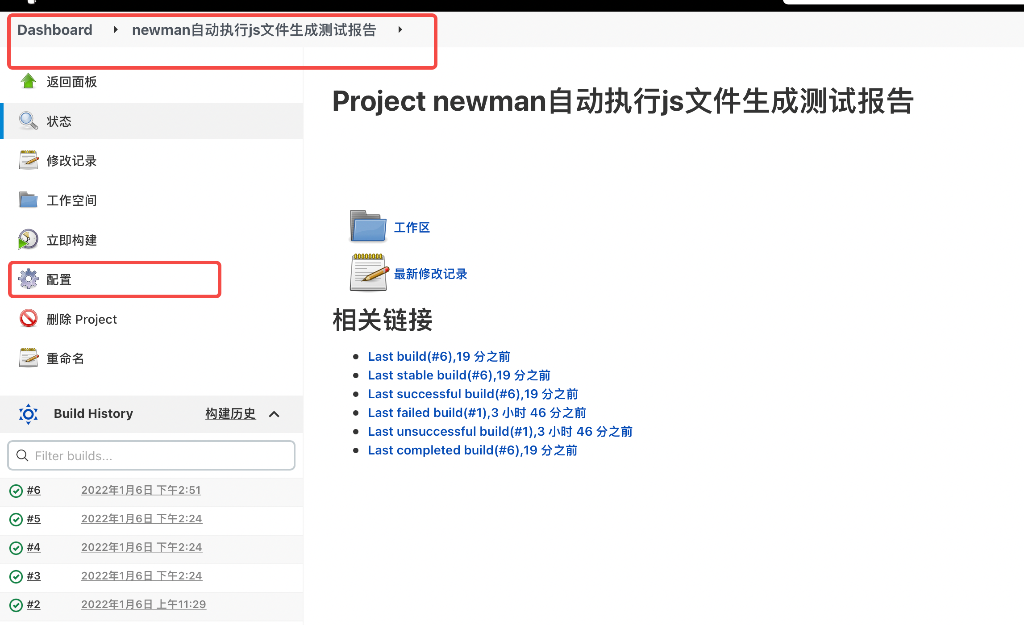Click the magnifier icon next to 状态
Viewport: 1024px width, 625px height.
coord(28,121)
